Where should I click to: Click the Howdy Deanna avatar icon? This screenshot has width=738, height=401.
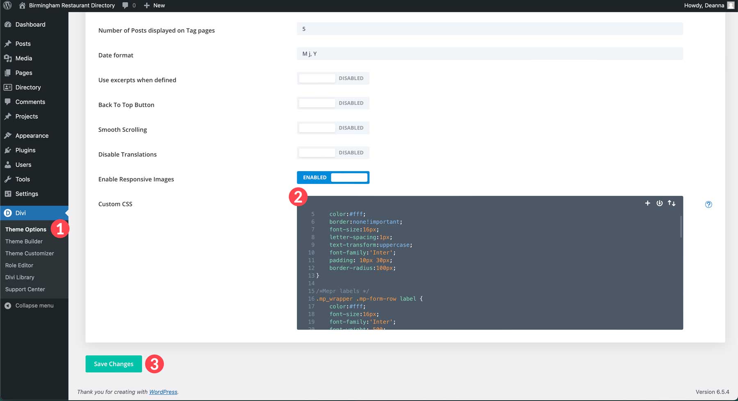730,5
